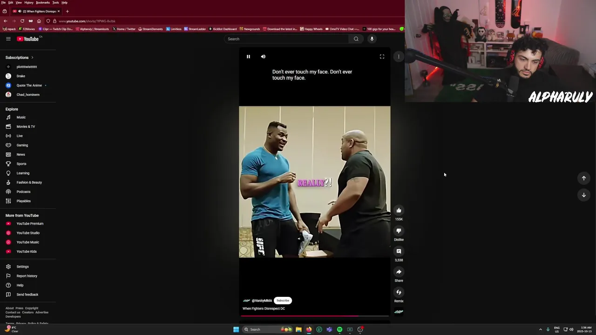Image resolution: width=596 pixels, height=335 pixels.
Task: Go back to the previous page
Action: [x=5, y=21]
